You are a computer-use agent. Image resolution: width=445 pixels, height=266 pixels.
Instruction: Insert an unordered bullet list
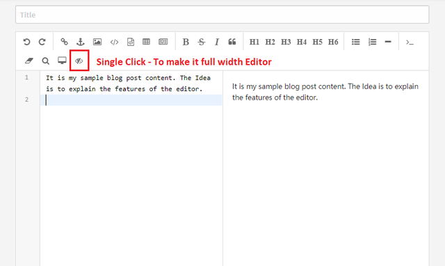(356, 42)
